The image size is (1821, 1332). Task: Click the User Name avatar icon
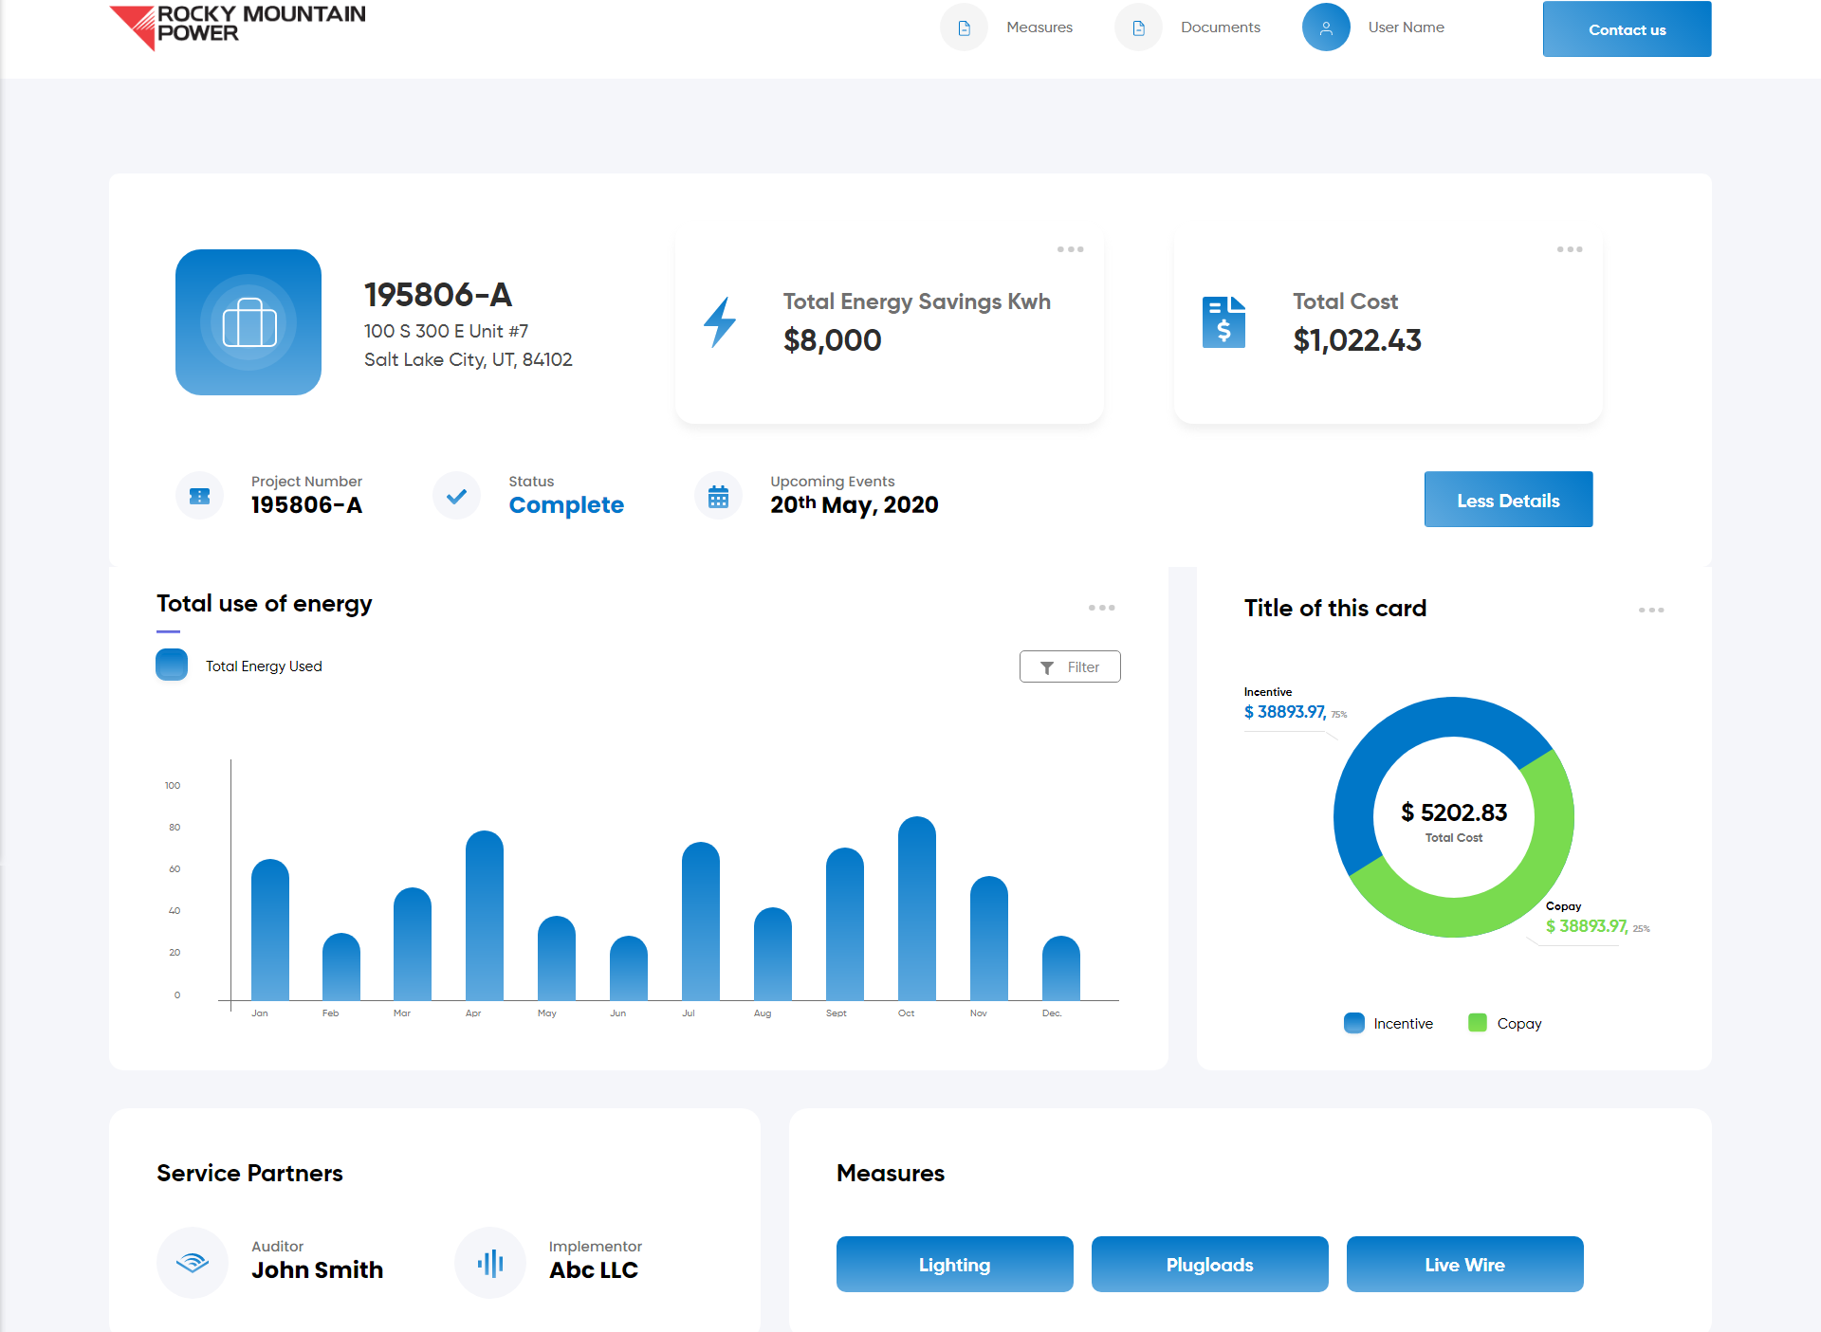pyautogui.click(x=1326, y=27)
